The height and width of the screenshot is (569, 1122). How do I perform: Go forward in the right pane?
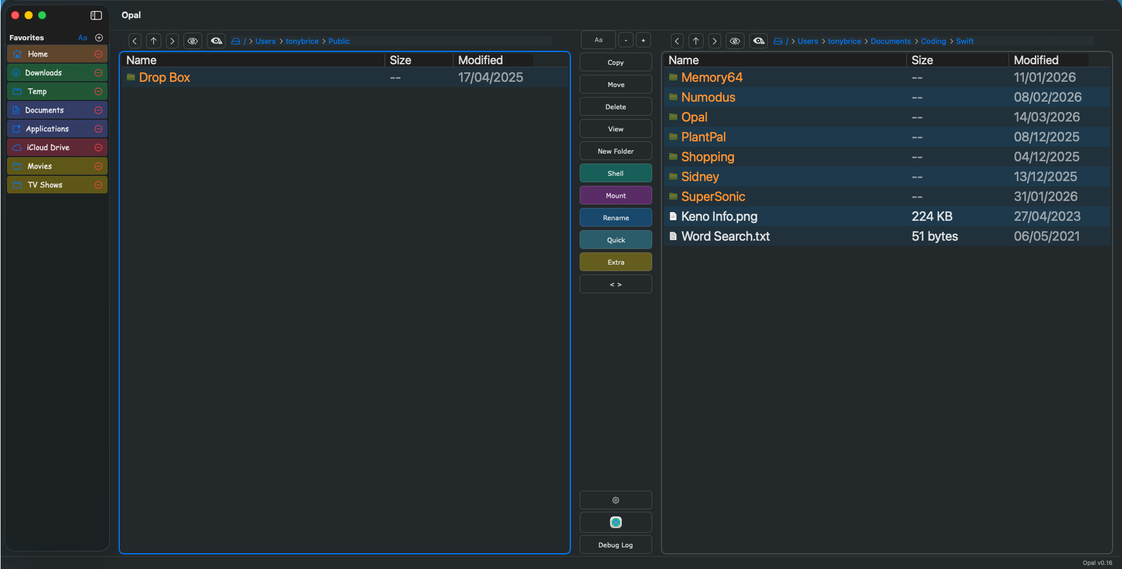point(714,41)
